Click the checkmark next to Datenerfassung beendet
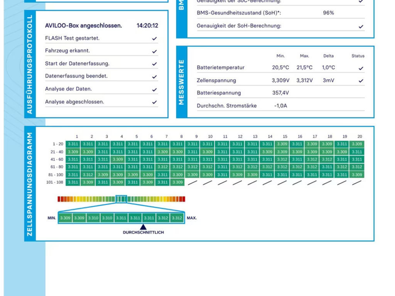Image resolution: width=395 pixels, height=296 pixels. 154,77
